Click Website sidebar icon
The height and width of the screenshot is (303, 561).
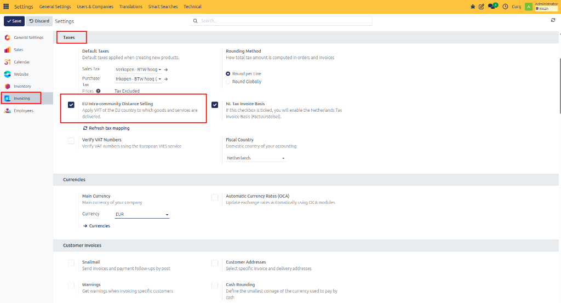click(8, 74)
